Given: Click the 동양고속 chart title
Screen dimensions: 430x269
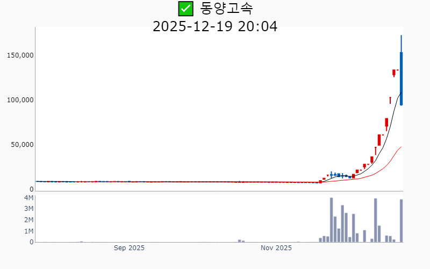Looking at the screenshot, I should (226, 9).
